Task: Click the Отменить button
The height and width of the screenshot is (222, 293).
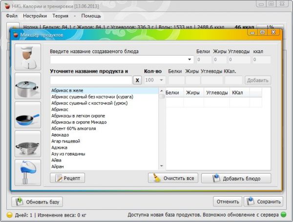Action: [228, 202]
